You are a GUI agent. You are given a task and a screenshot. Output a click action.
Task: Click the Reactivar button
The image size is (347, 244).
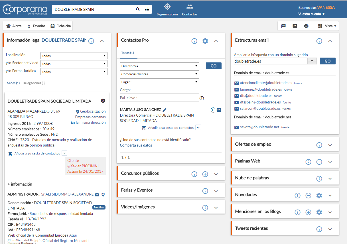click(99, 208)
